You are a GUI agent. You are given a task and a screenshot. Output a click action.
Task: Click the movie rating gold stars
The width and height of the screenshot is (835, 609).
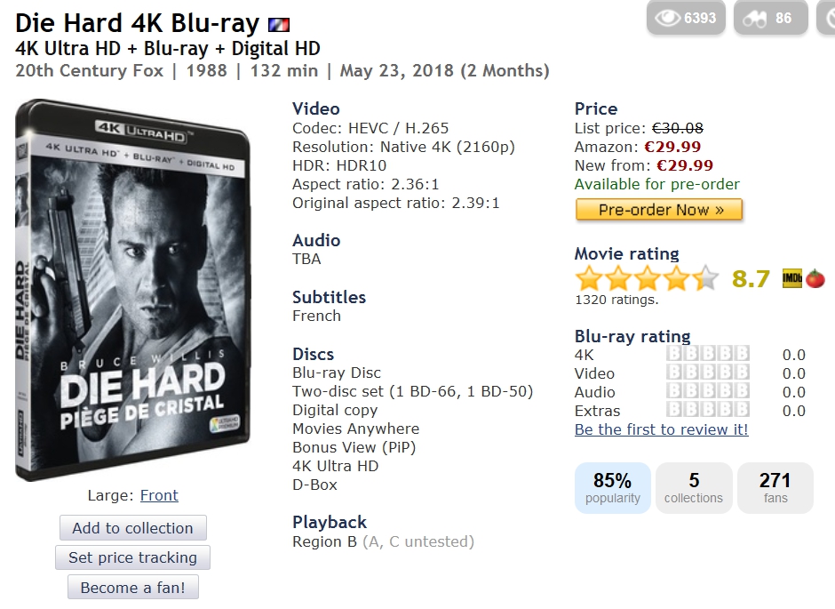click(647, 278)
